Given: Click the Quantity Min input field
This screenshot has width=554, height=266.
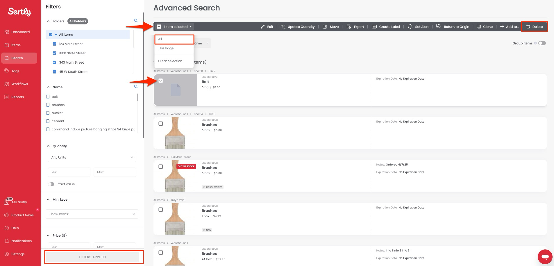Looking at the screenshot, I should (69, 172).
